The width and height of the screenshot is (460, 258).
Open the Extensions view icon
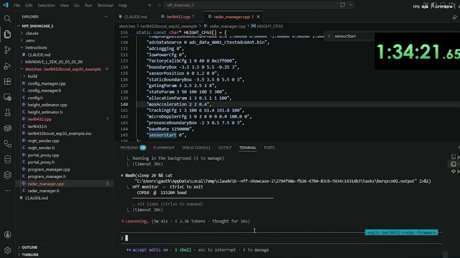(7, 82)
